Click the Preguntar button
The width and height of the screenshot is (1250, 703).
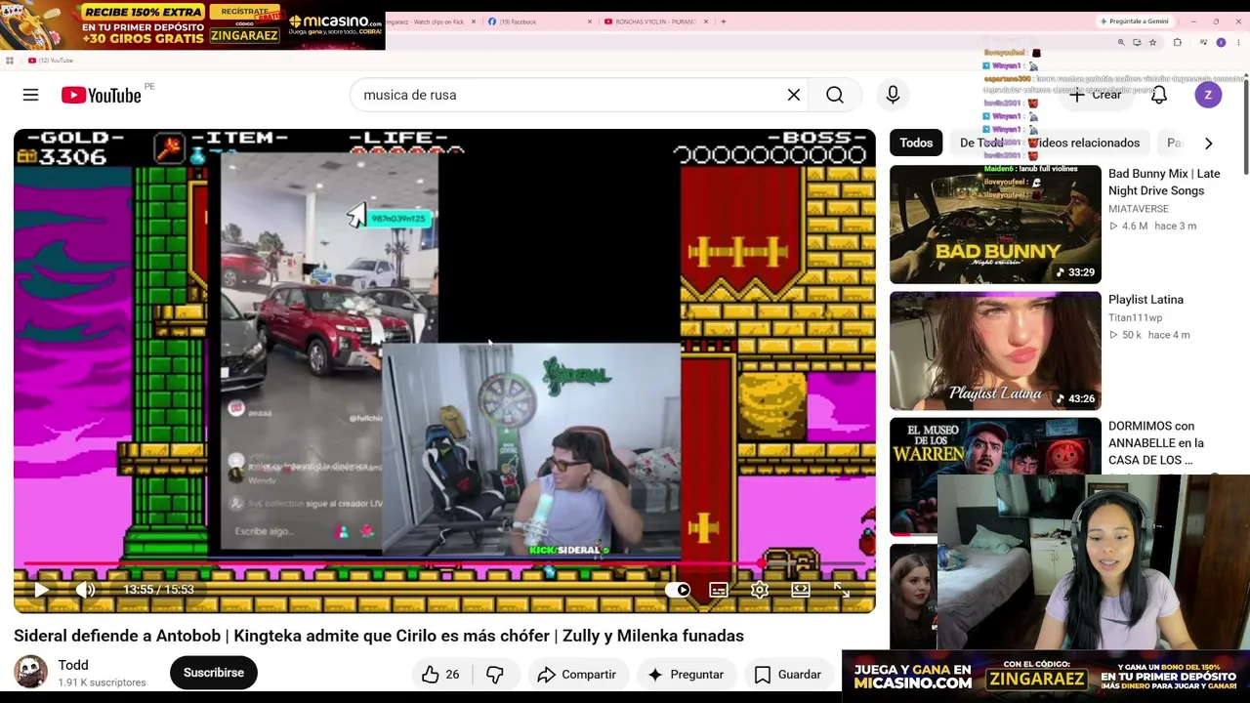pos(685,674)
